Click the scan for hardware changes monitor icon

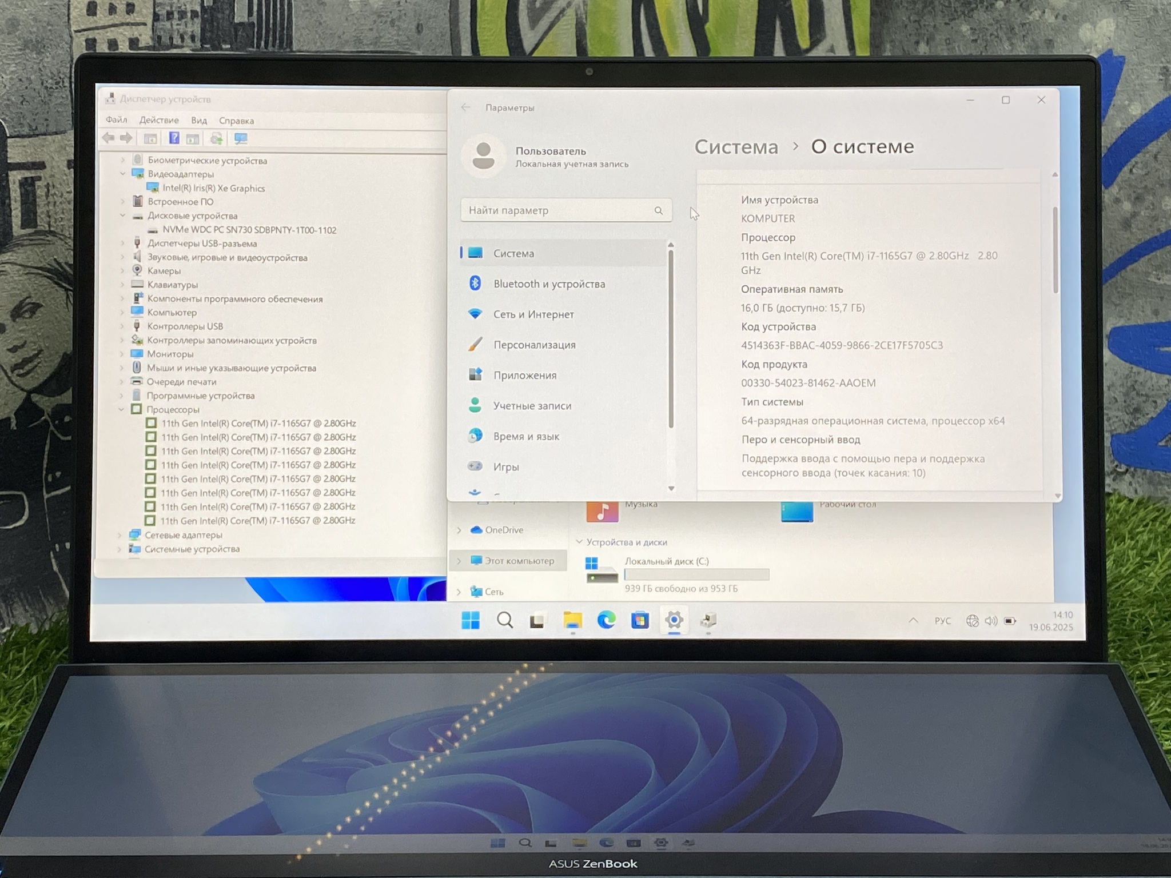(241, 138)
